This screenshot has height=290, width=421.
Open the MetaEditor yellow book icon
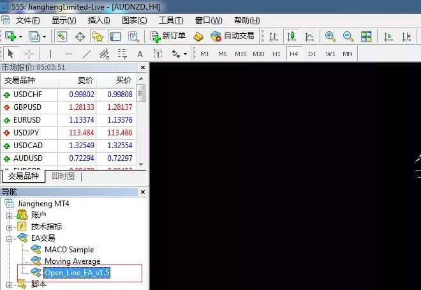point(198,36)
